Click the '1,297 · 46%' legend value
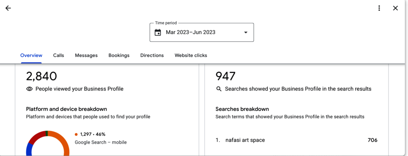Viewport: 408px width, 156px height. [x=92, y=134]
